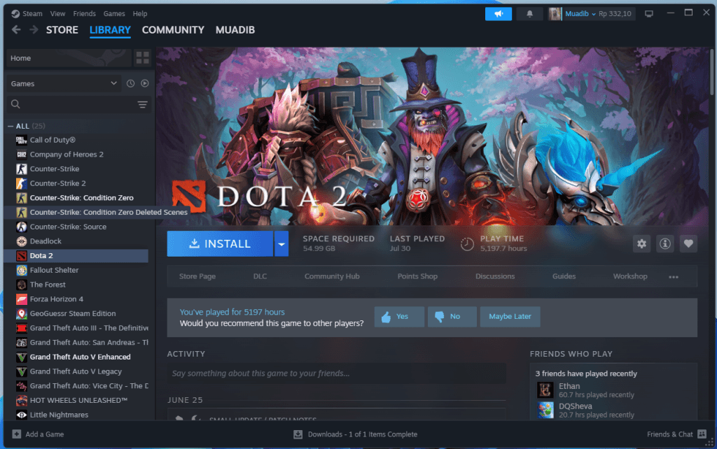717x449 pixels.
Task: Click the announcements megaphone icon
Action: [499, 14]
